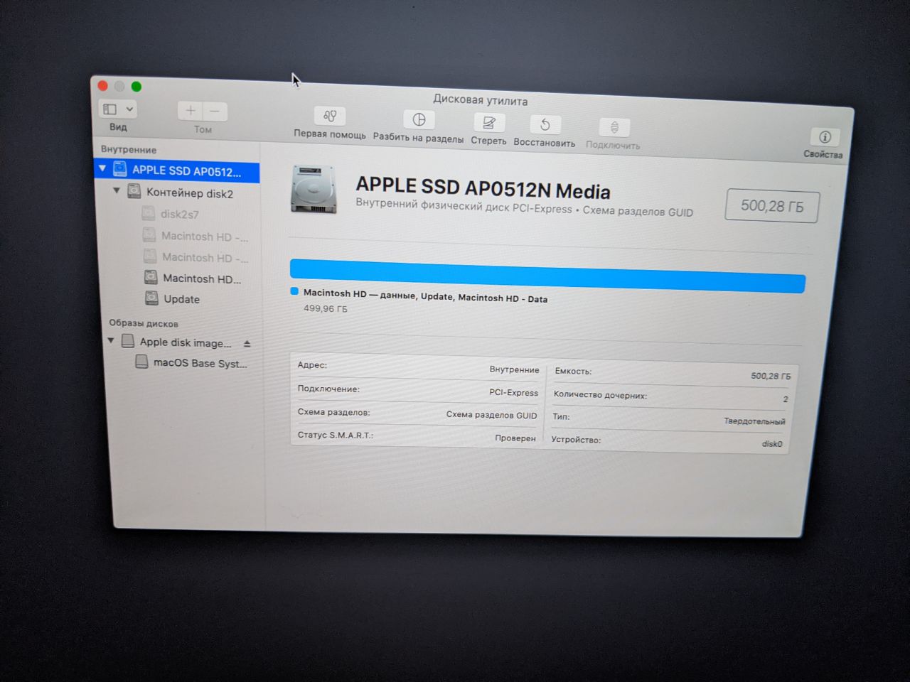
Task: Click the Mount (Подключить) icon
Action: point(614,128)
